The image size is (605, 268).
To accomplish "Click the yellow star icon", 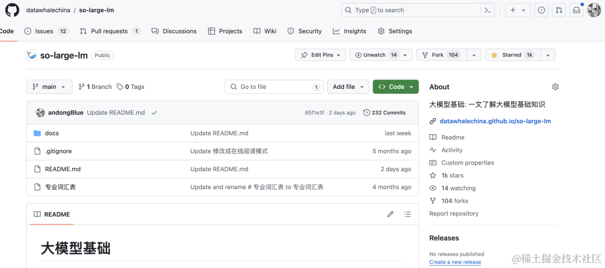I will (x=494, y=55).
